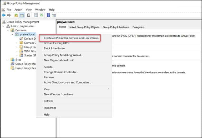The image size is (202, 138).
Task: Expand the Group Po node
Action: (17, 47)
